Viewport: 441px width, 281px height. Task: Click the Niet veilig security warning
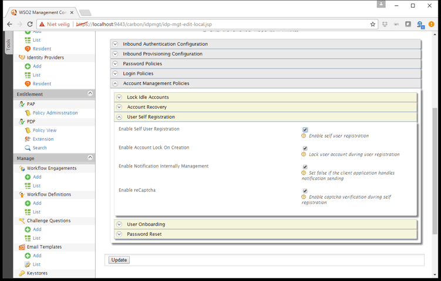(x=55, y=24)
